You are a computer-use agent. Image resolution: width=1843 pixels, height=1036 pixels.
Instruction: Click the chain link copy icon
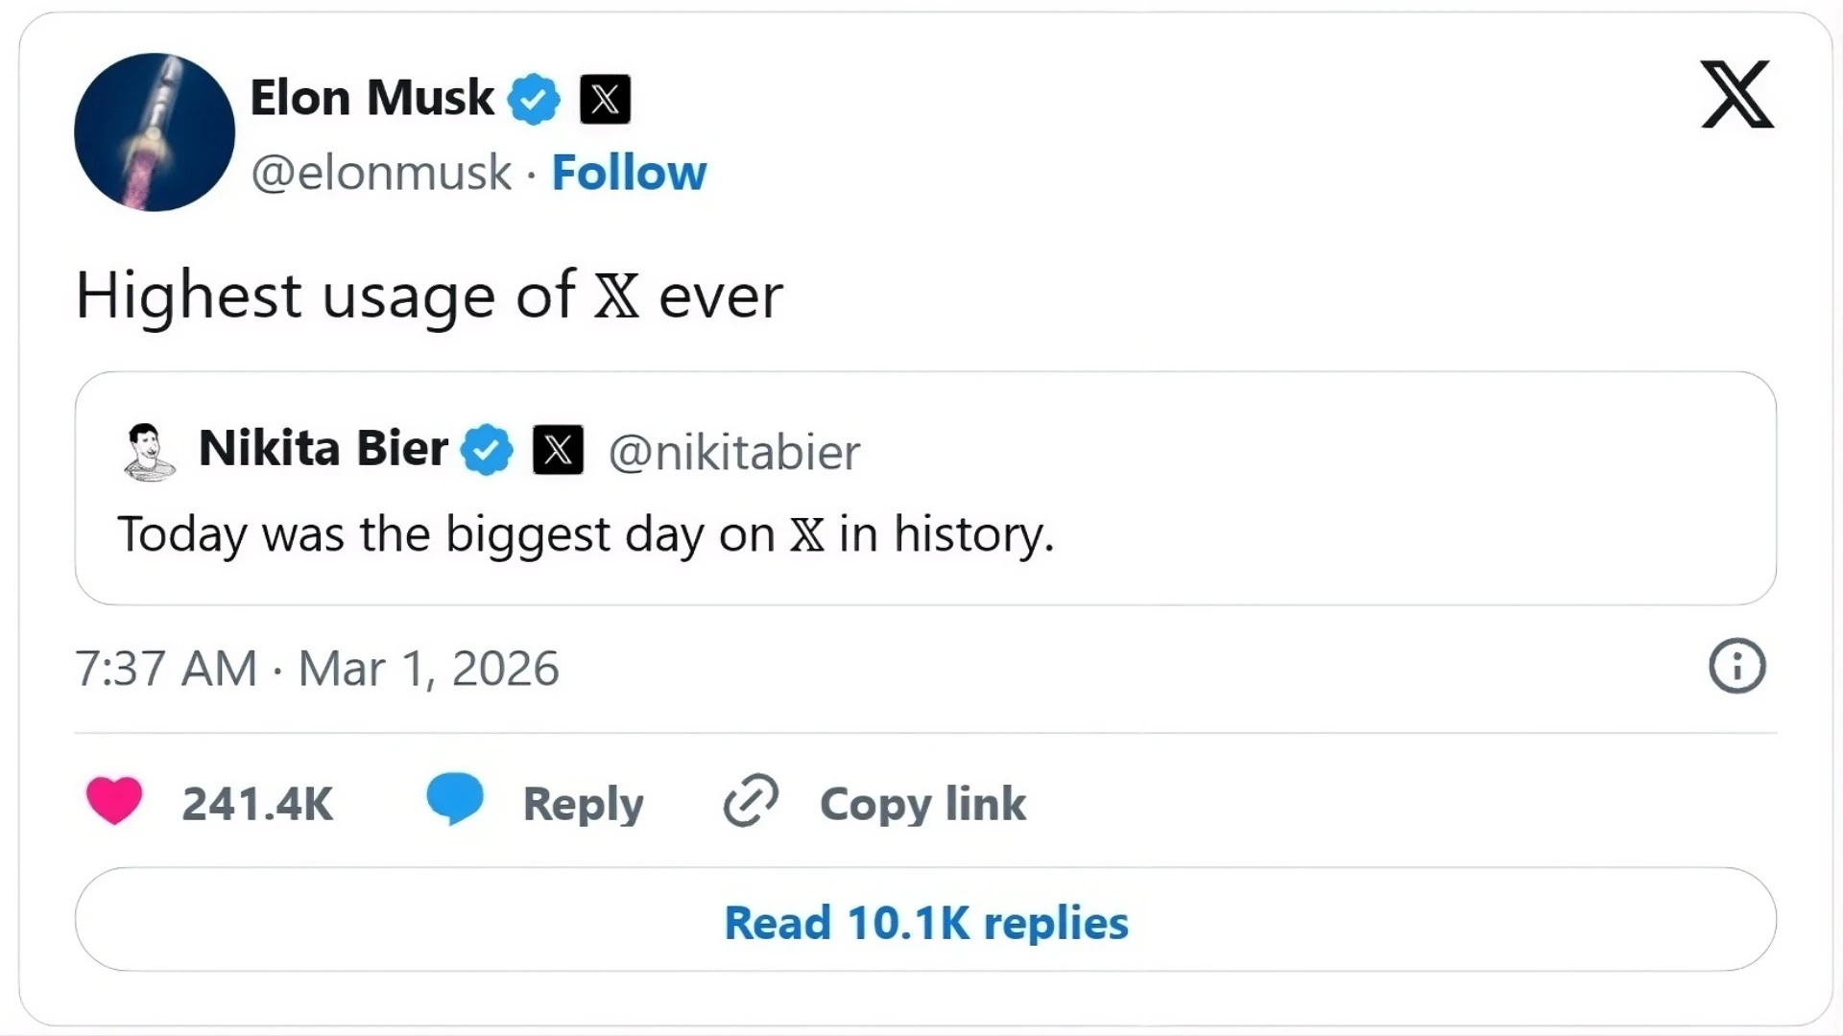751,801
